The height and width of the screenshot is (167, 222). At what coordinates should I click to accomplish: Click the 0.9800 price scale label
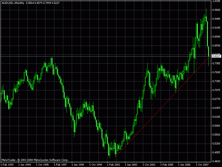click(216, 10)
